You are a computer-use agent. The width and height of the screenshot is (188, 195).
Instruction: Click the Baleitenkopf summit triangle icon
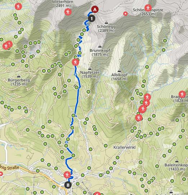click(177, 161)
